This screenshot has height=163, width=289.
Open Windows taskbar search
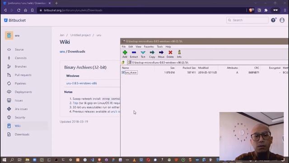[x=12, y=160]
